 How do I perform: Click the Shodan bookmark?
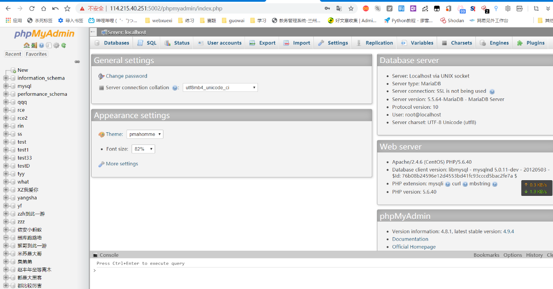pyautogui.click(x=452, y=20)
